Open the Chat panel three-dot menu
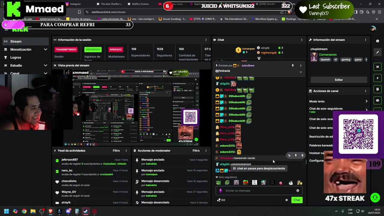Image resolution: width=384 pixels, height=216 pixels. (x=302, y=40)
